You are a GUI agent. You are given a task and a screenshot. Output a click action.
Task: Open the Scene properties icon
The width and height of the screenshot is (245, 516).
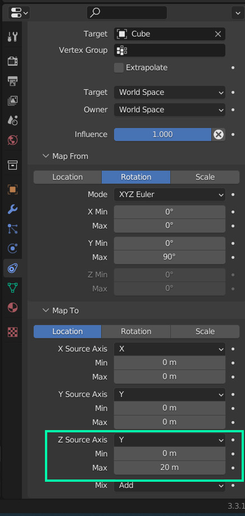click(x=12, y=120)
